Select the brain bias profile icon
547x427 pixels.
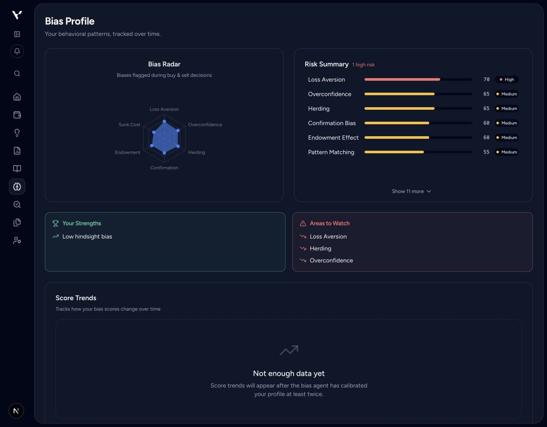[17, 187]
